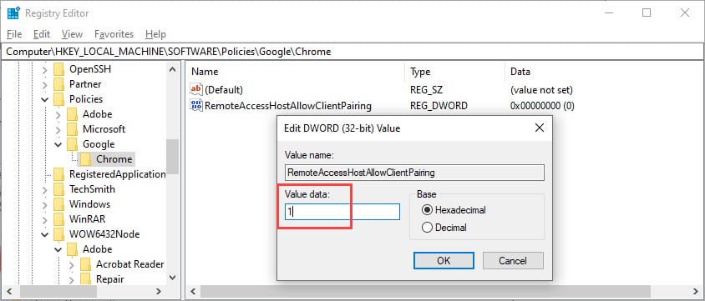Click the OpenSSH folder icon
The width and height of the screenshot is (705, 301).
pyautogui.click(x=58, y=69)
